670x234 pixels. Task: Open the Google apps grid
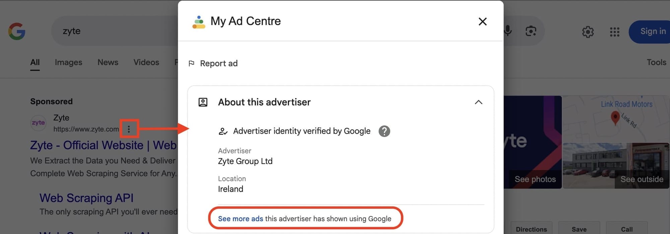point(615,32)
